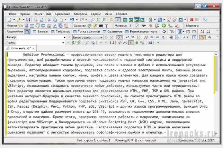Undo the last action with the blue arrow
The width and height of the screenshot is (223, 148).
coord(72,20)
